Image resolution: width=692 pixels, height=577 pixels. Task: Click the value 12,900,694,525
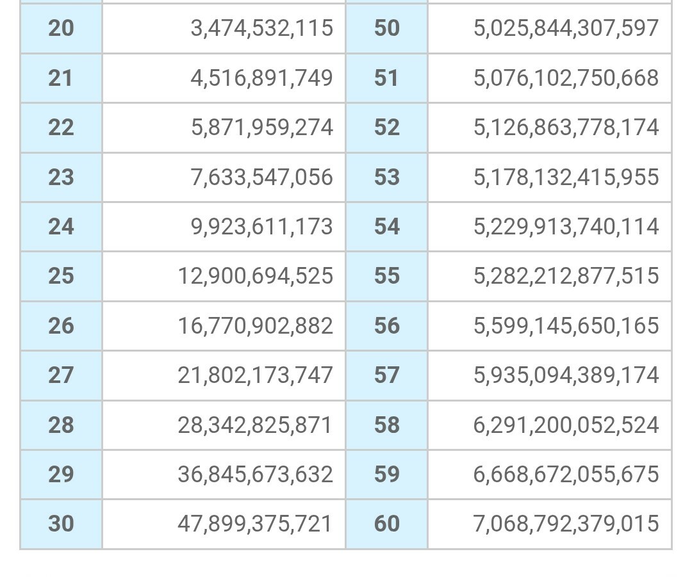click(255, 276)
